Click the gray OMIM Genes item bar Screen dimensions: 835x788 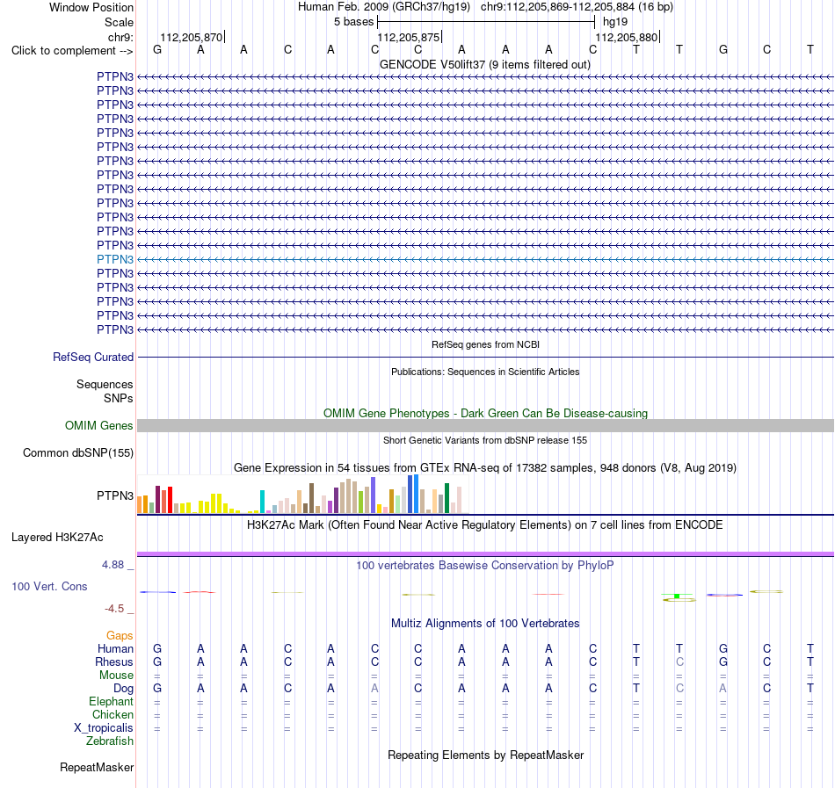(485, 426)
